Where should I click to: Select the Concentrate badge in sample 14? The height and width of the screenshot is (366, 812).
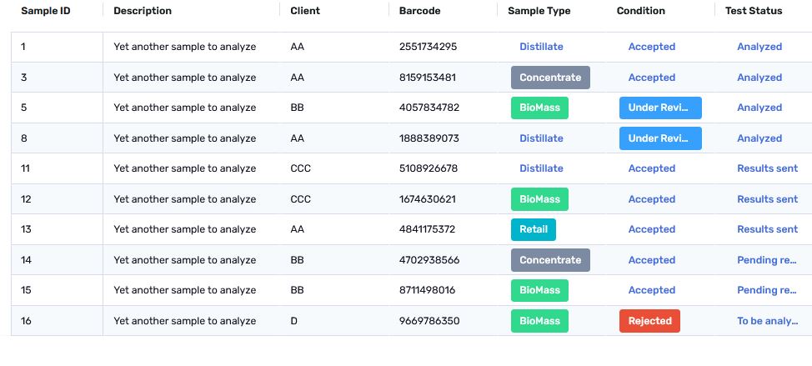click(x=550, y=260)
